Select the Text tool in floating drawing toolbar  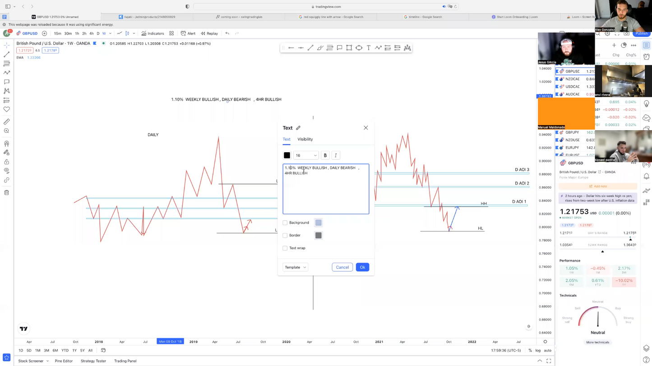pos(369,48)
